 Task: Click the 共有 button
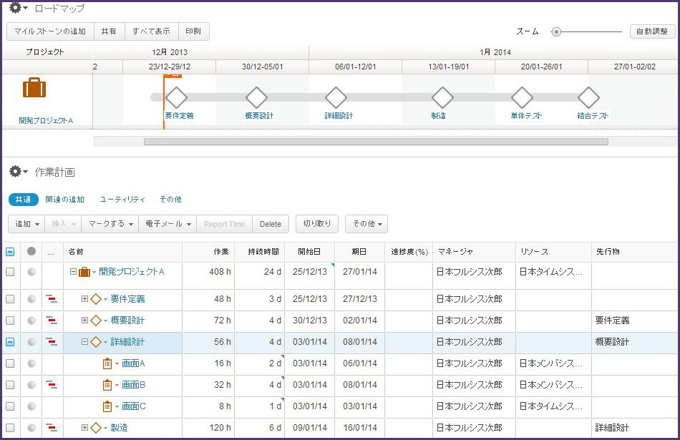pyautogui.click(x=110, y=31)
